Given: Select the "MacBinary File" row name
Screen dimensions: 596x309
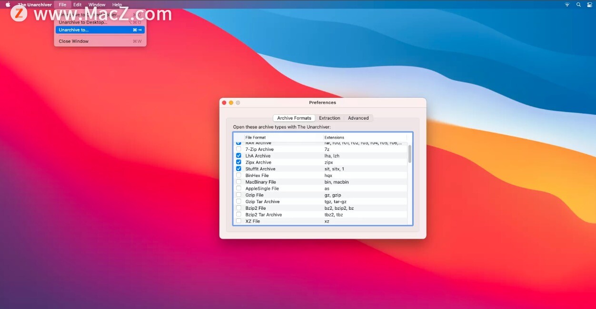Looking at the screenshot, I should pyautogui.click(x=261, y=182).
